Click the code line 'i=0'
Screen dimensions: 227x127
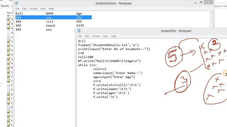(x=81, y=53)
